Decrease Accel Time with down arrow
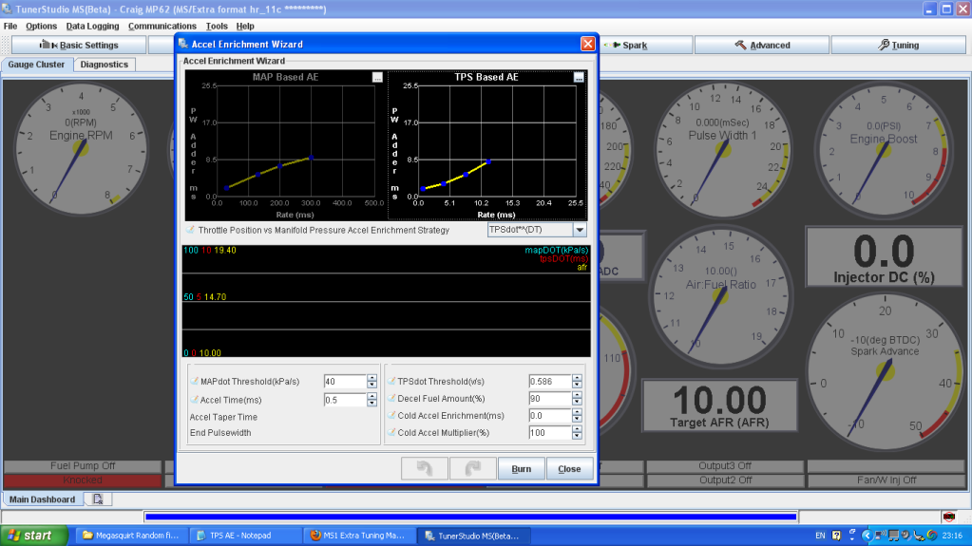This screenshot has width=972, height=546. [x=372, y=404]
